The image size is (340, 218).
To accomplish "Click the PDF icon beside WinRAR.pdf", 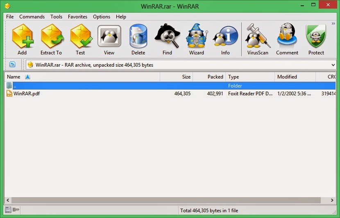I will click(9, 94).
